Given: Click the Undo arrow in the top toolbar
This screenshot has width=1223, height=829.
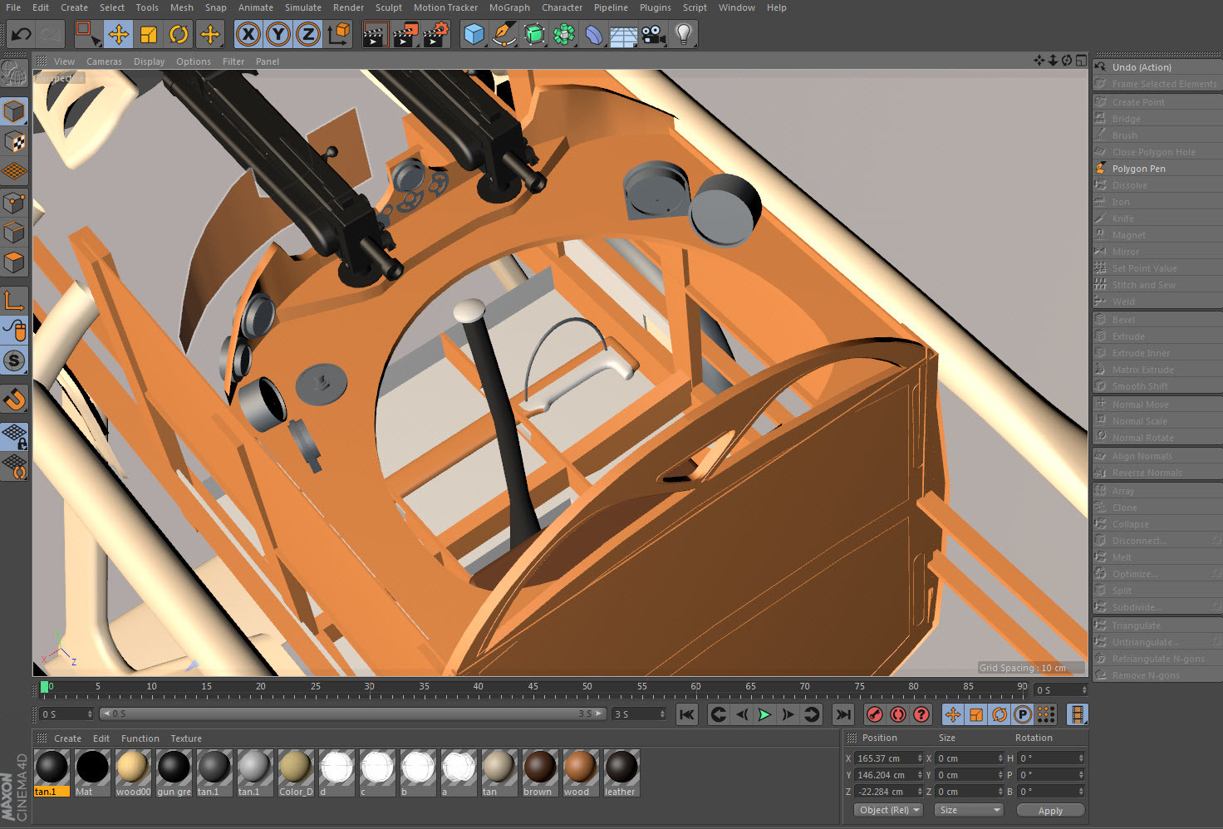Looking at the screenshot, I should pyautogui.click(x=21, y=34).
